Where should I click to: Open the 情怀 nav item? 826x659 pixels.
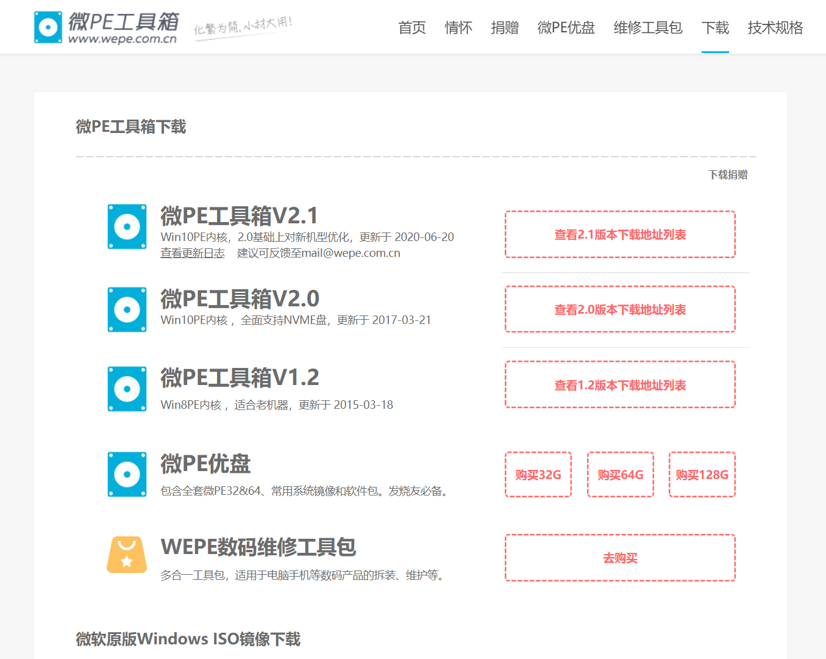click(x=458, y=27)
